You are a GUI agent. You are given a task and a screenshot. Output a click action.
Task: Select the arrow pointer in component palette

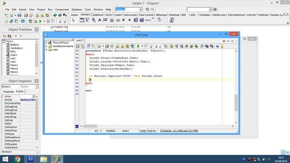[73, 20]
